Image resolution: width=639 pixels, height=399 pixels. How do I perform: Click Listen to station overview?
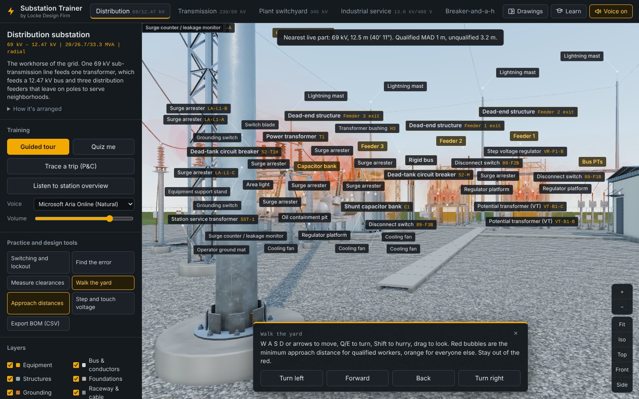point(71,186)
